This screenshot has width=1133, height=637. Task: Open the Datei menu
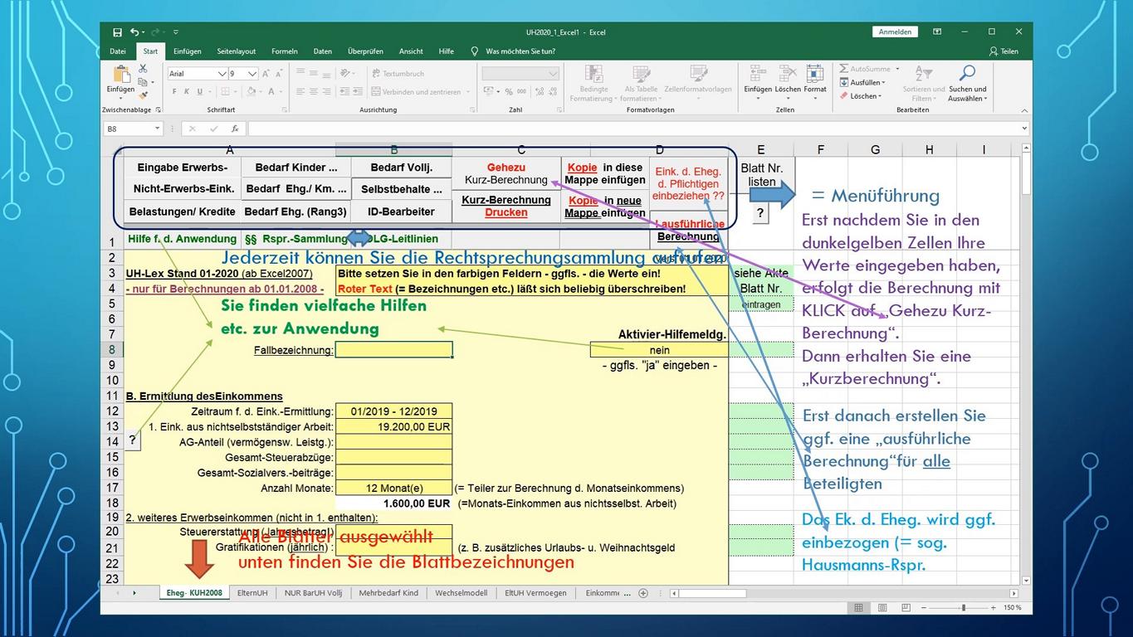(118, 51)
